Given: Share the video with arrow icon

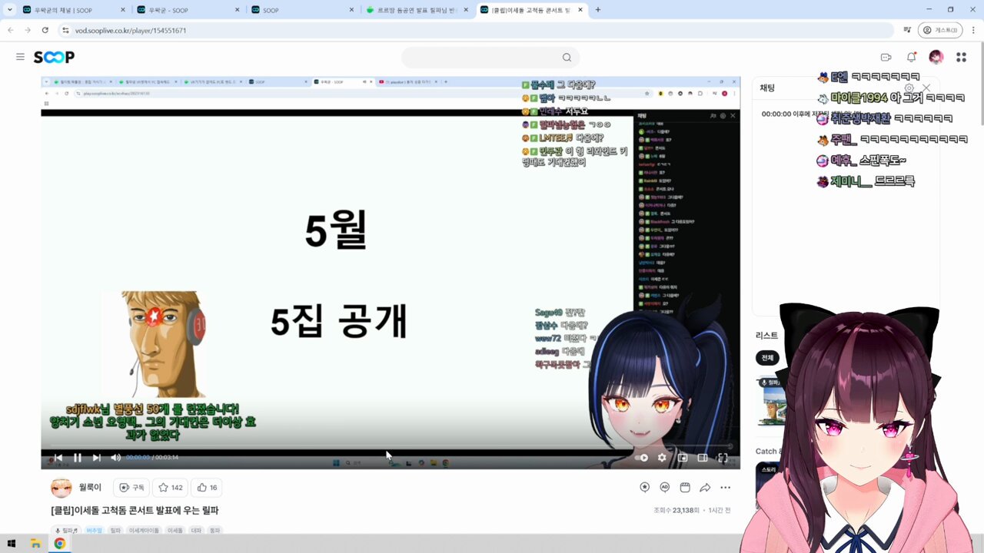Looking at the screenshot, I should 705,488.
